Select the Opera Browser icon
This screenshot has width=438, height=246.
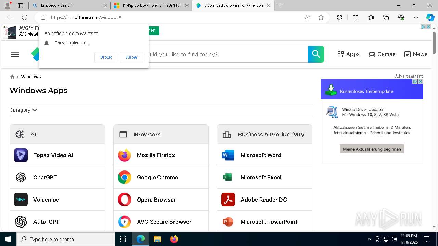pos(125,200)
